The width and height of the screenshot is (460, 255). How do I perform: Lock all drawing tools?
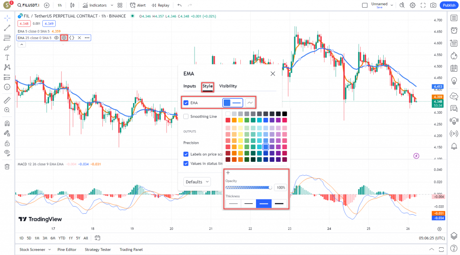click(x=7, y=143)
